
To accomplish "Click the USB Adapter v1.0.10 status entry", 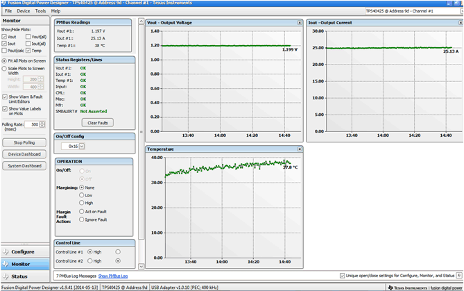I will pos(184,288).
